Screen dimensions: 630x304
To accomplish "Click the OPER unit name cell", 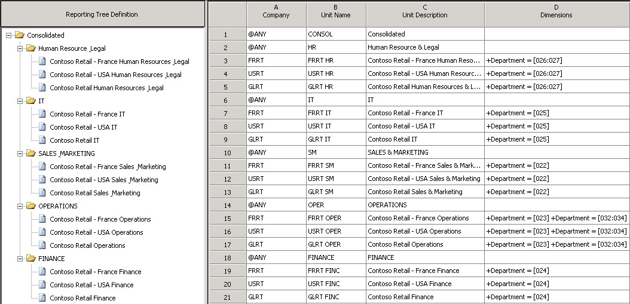I will [337, 205].
